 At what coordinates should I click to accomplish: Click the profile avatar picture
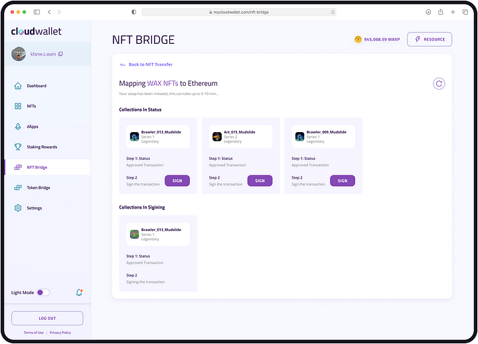point(19,54)
